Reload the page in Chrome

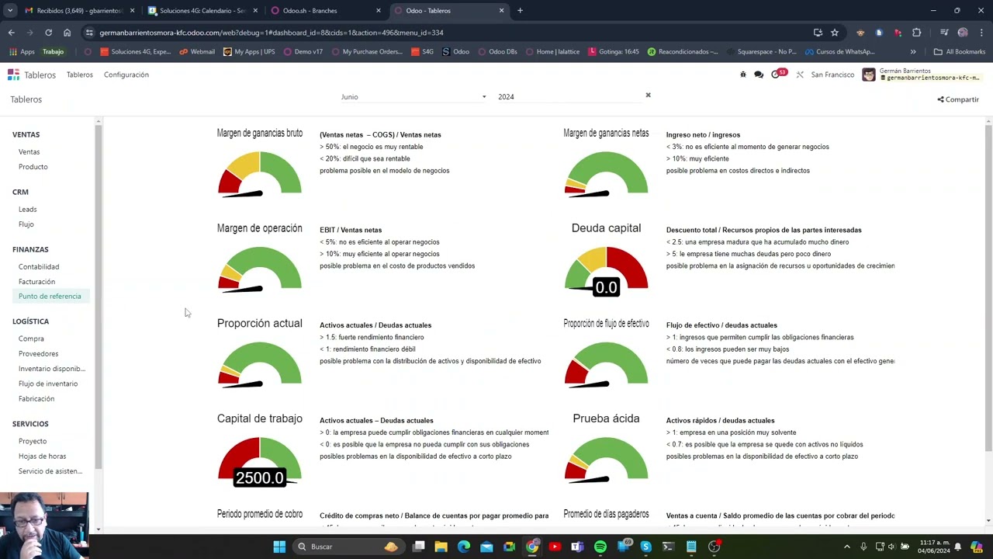[x=48, y=33]
